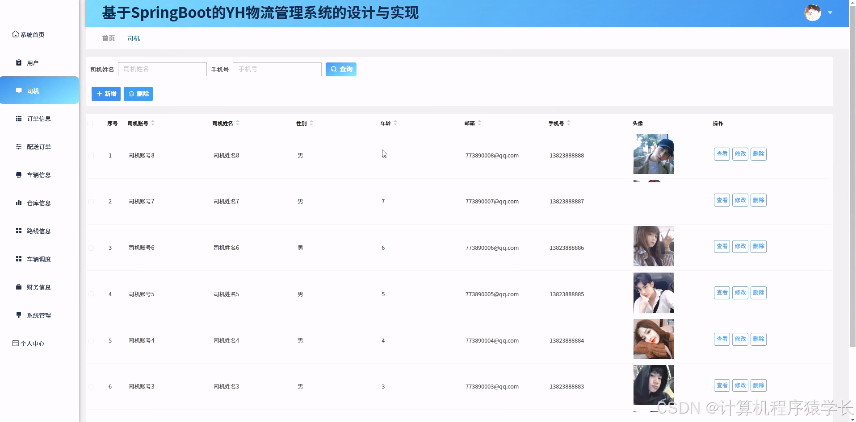Open the 配送订单 sidebar item
Screen dimensions: 856x422
pos(39,147)
